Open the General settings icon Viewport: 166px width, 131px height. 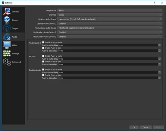(7, 11)
